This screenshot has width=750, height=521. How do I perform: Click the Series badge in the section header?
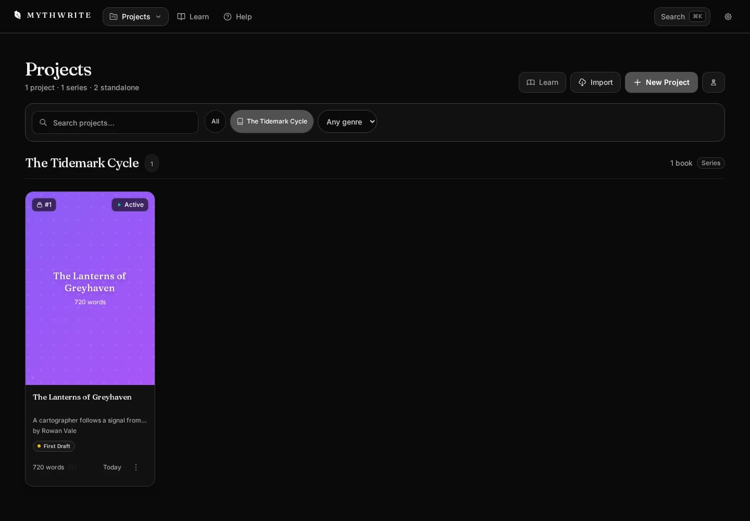point(711,163)
